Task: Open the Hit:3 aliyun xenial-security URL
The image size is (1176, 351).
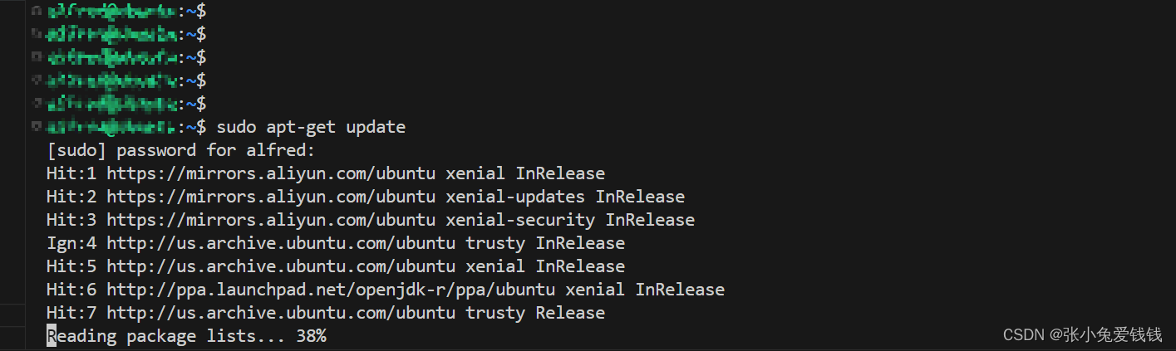Action: (271, 220)
